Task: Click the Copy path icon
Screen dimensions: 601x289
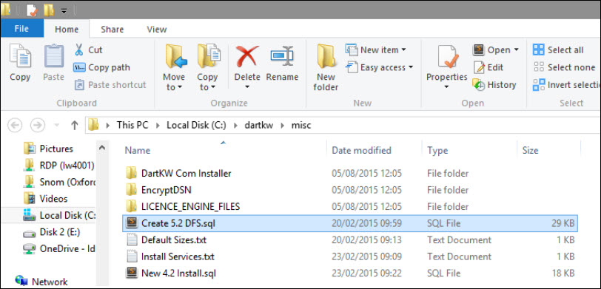Action: pos(79,67)
